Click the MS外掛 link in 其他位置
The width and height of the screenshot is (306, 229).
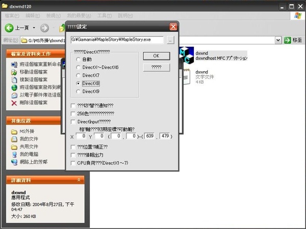(x=27, y=131)
